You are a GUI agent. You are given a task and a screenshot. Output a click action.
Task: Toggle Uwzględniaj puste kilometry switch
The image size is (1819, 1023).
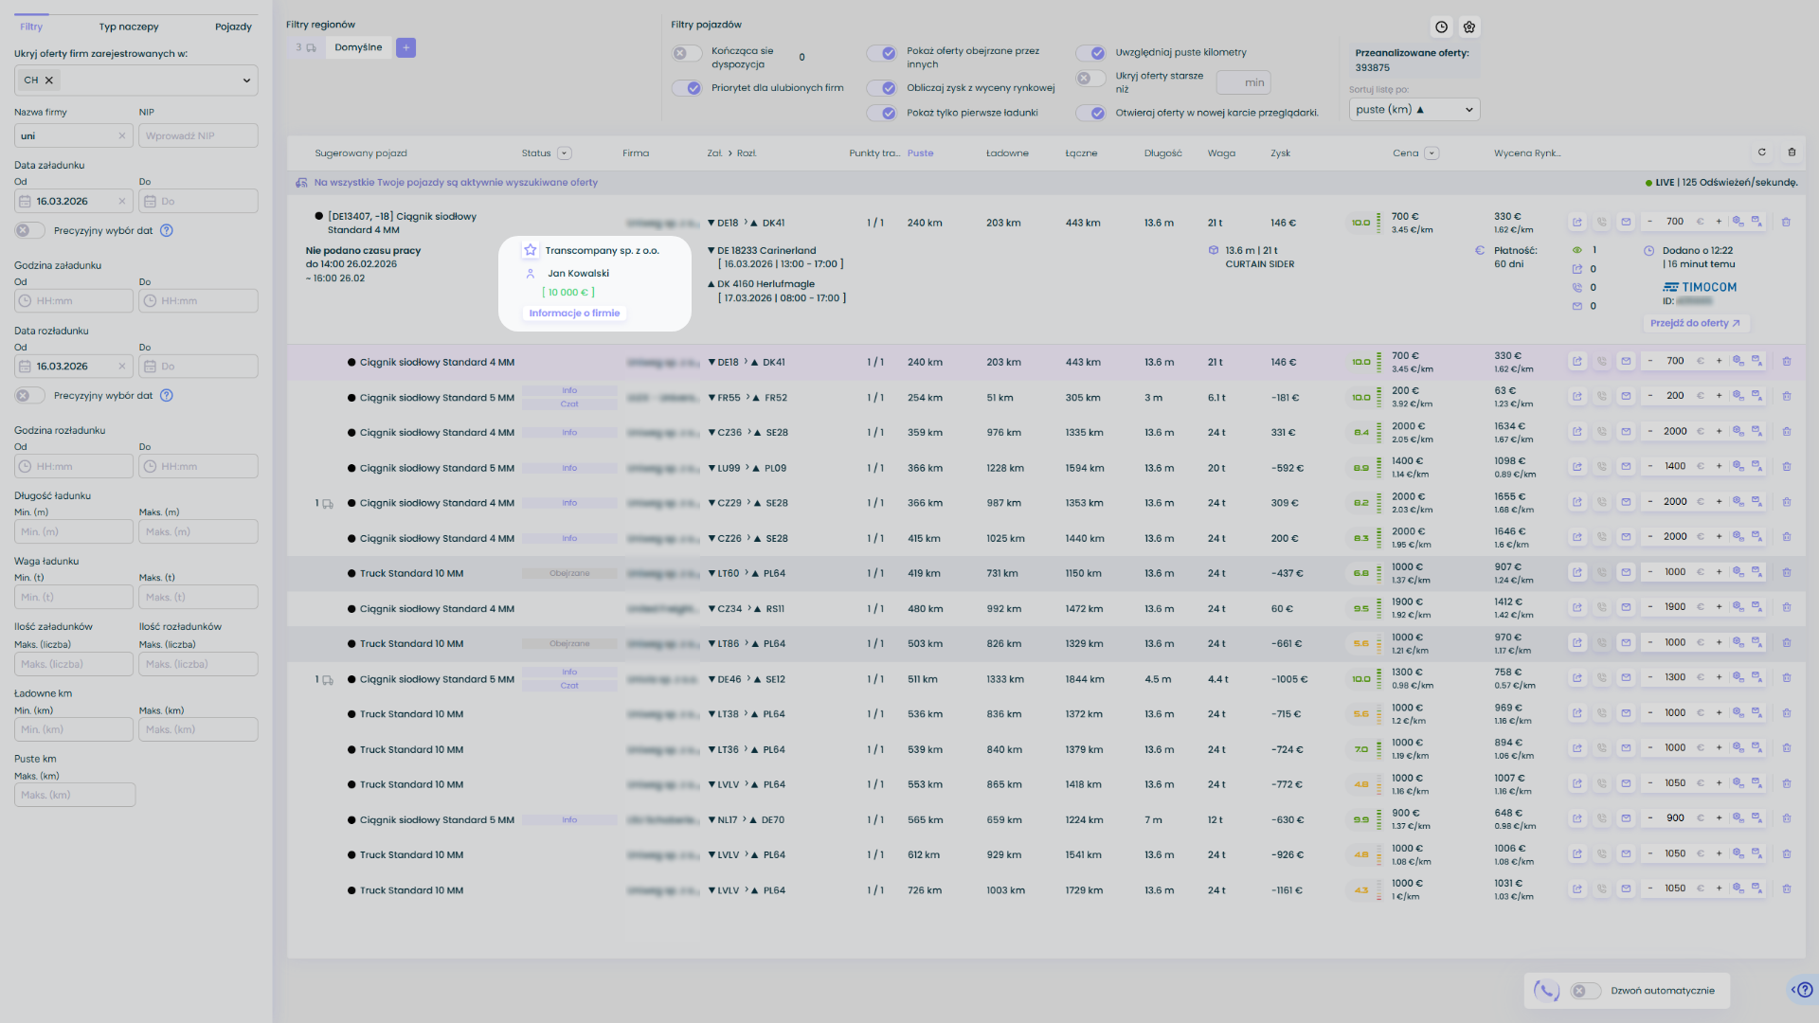point(1090,53)
